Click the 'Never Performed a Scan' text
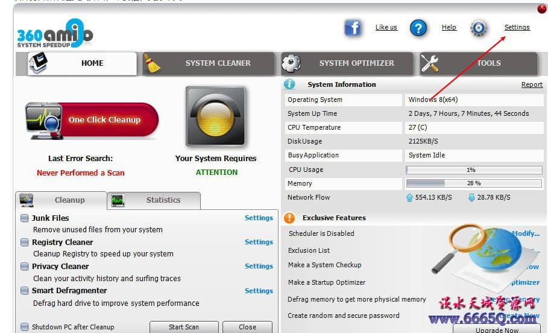 tap(80, 173)
